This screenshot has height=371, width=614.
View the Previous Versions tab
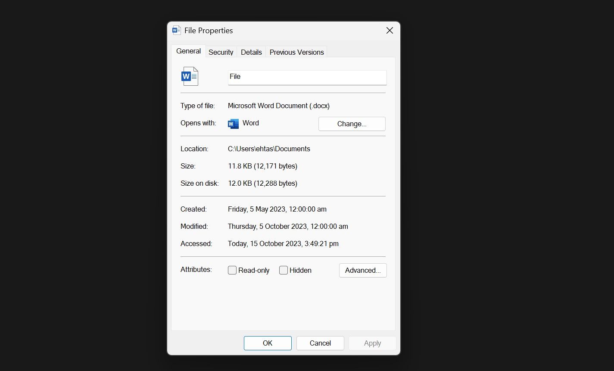pyautogui.click(x=296, y=52)
